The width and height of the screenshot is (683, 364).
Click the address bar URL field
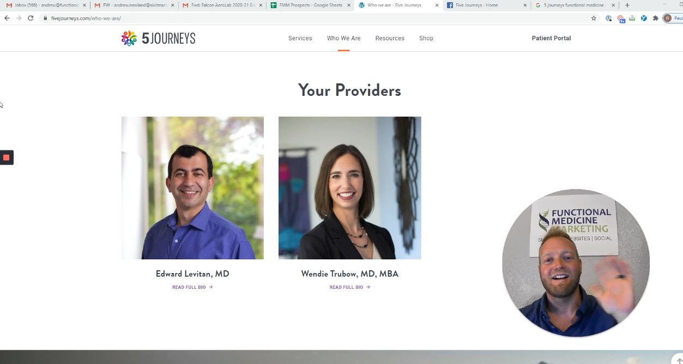click(x=316, y=18)
